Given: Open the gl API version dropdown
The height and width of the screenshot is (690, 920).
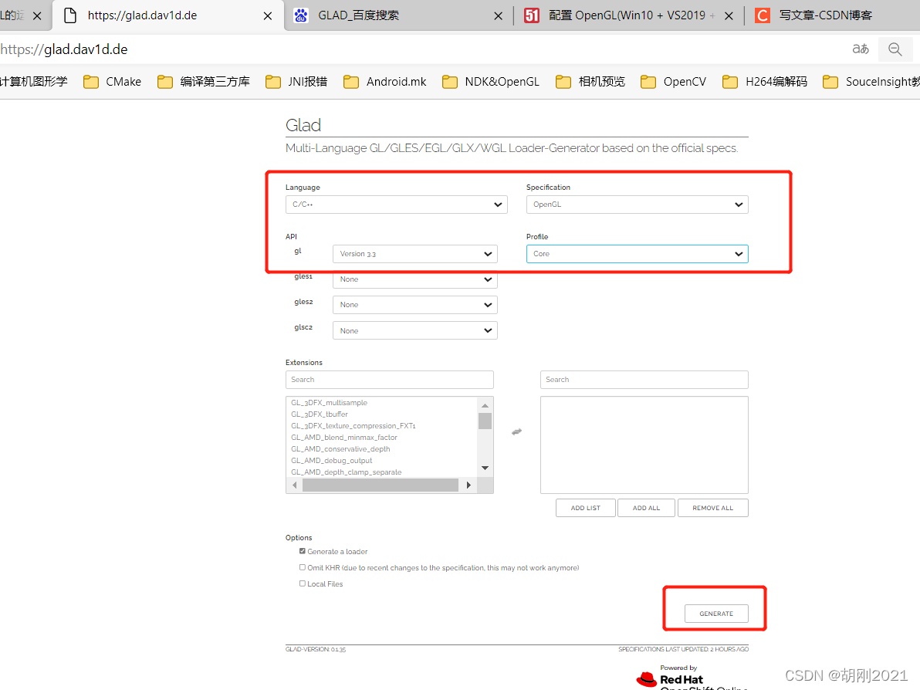Looking at the screenshot, I should tap(414, 253).
